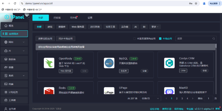Viewport: 222px width, 111px height.
Task: Filter by Web 服务器 category
Action: pos(78,27)
